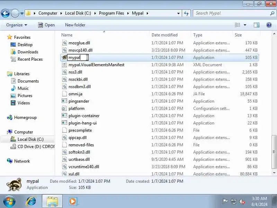Select the qipcap.dll file icon

(x=64, y=137)
